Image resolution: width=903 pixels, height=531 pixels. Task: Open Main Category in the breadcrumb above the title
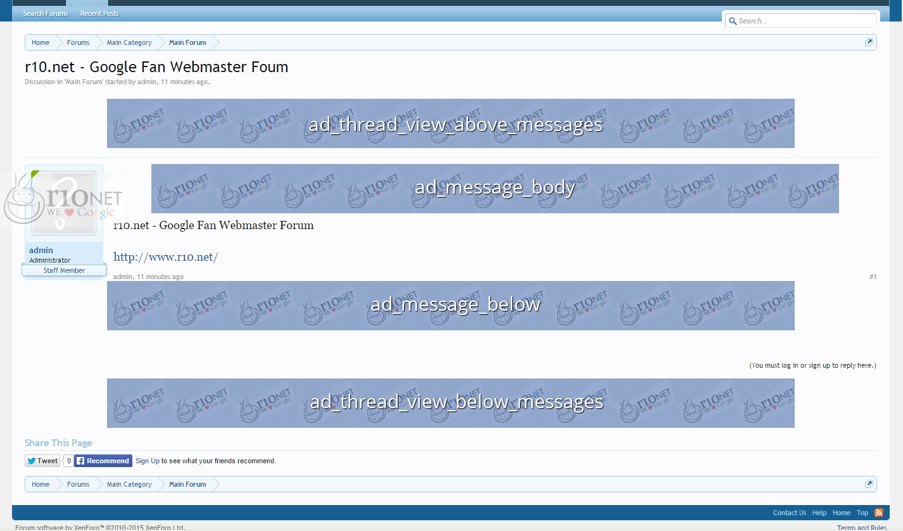129,42
